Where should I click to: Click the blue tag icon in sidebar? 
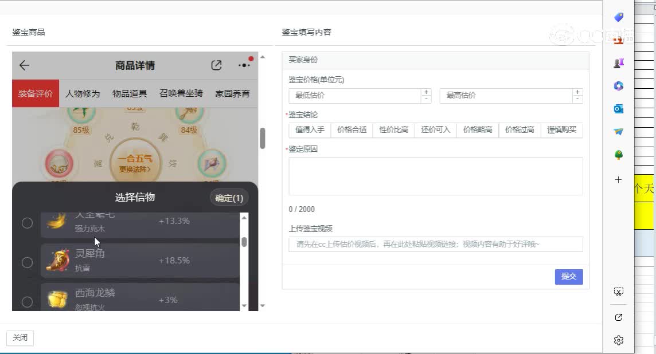click(x=618, y=17)
